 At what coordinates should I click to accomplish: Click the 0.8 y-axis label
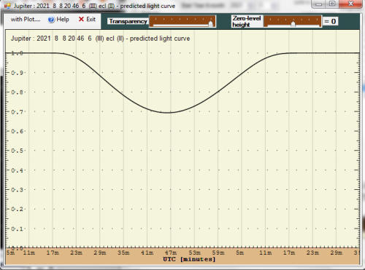click(17, 92)
